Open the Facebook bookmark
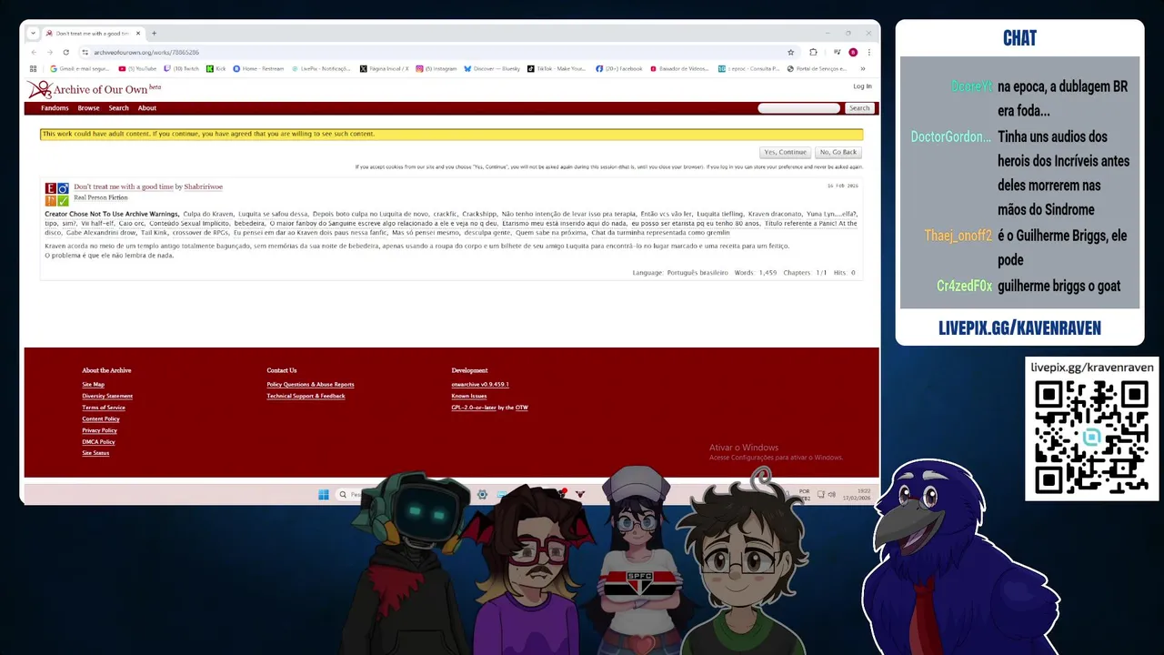1164x655 pixels. [x=619, y=68]
